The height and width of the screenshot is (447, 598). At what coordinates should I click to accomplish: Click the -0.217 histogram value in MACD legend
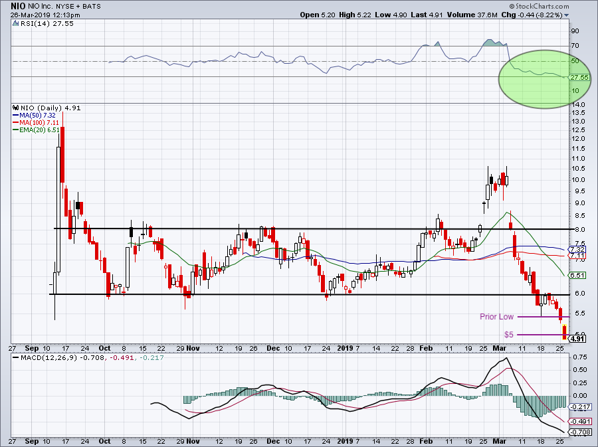(151, 358)
